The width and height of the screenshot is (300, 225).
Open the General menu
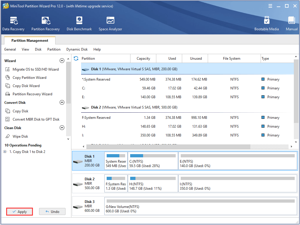coord(10,49)
